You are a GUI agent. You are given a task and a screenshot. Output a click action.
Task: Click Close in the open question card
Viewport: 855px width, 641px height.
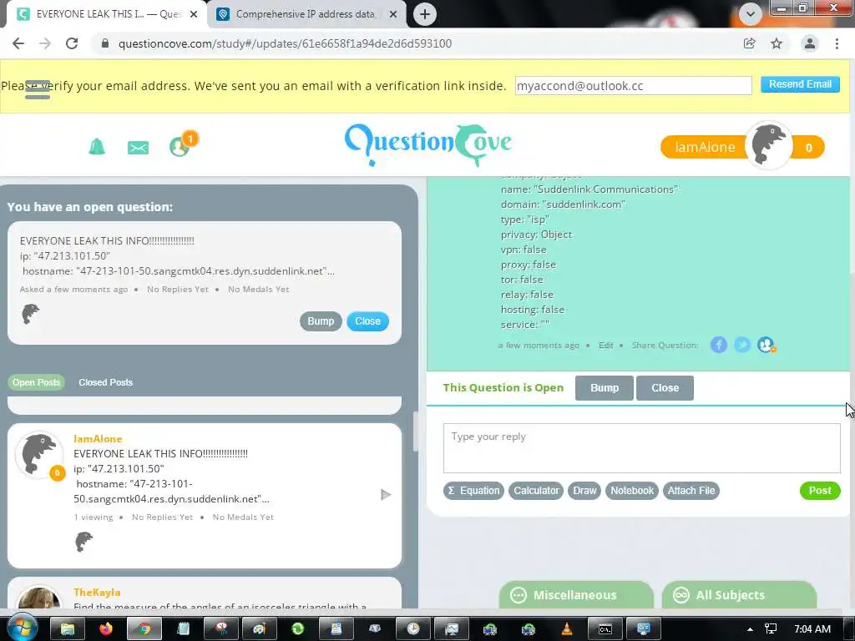367,321
